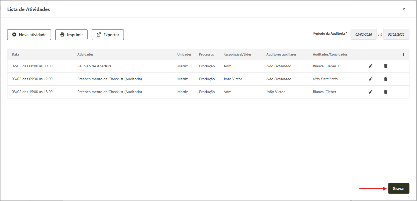The image size is (417, 201).
Task: Delete the 03/02 15:00 Checklist activity
Action: point(386,92)
